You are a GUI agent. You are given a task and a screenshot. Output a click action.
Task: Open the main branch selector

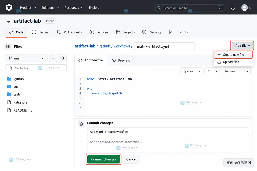tap(26, 58)
